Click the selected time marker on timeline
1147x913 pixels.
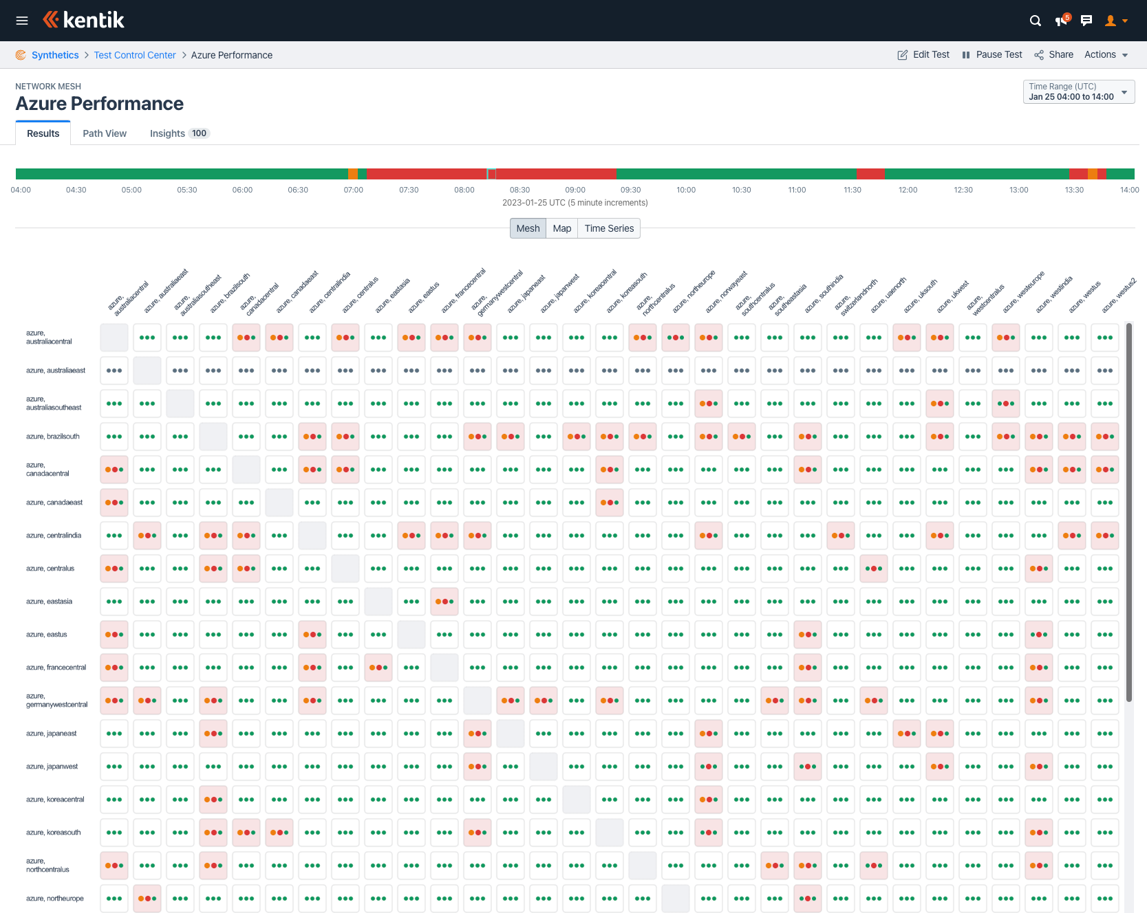pos(491,174)
